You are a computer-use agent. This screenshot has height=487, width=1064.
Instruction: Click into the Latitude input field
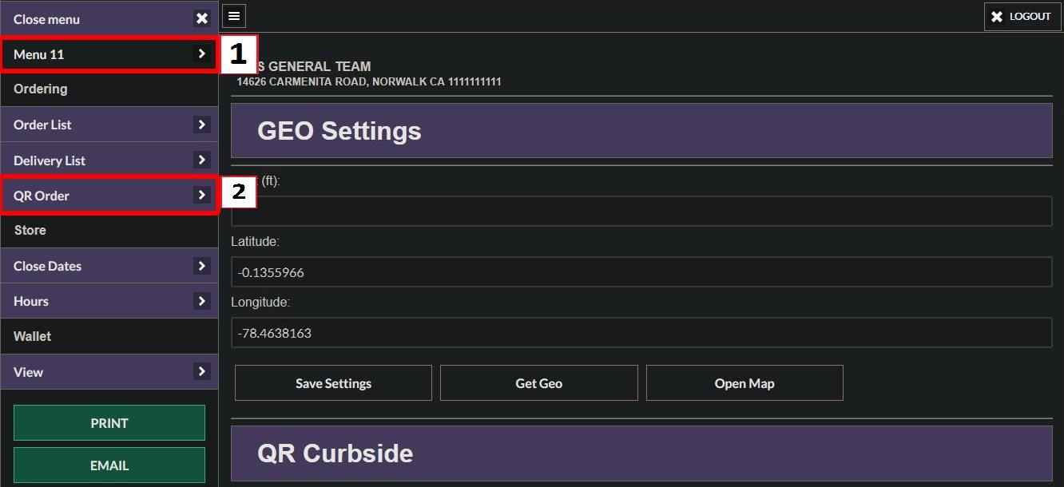tap(641, 272)
